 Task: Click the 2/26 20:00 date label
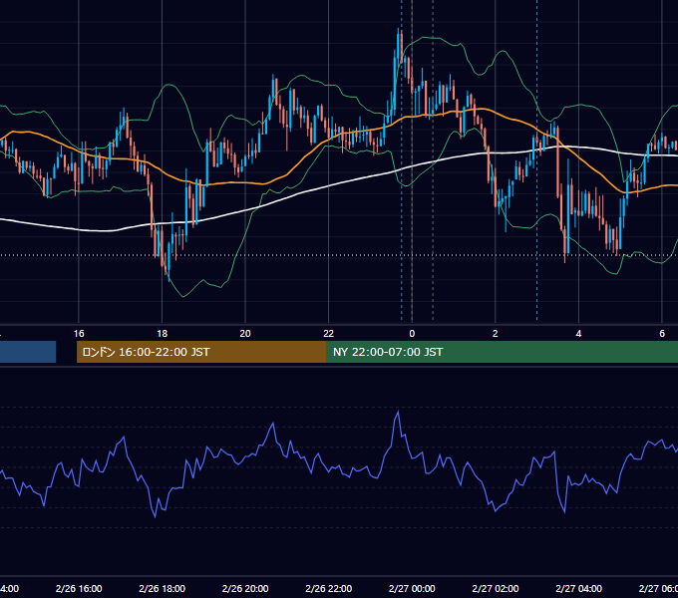pos(245,588)
